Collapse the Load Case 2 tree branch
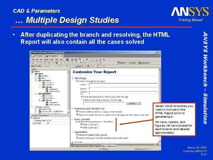Viewport: 213px width, 160px height. tap(35, 94)
